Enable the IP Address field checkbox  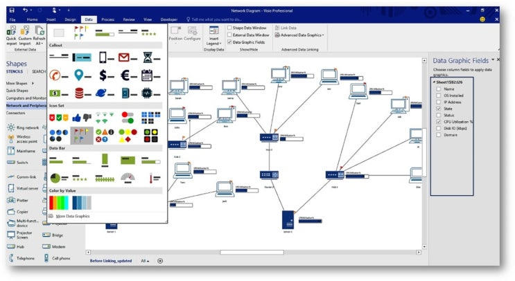point(439,102)
